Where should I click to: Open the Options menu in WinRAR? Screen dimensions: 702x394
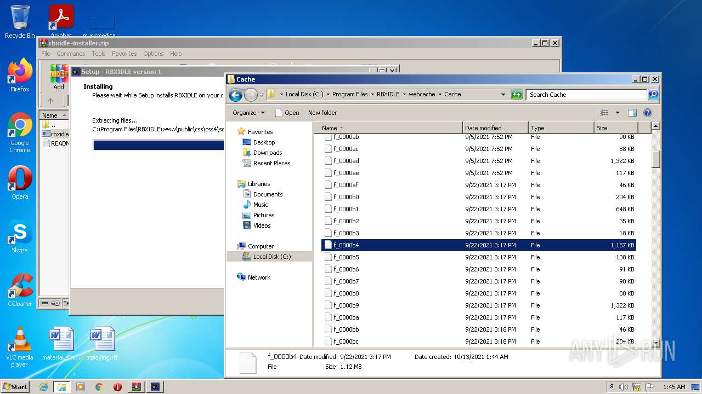154,54
